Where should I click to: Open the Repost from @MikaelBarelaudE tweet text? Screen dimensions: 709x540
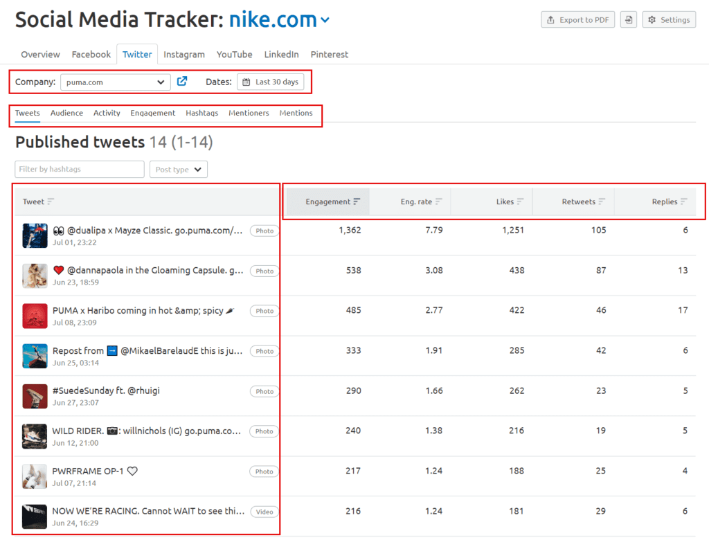click(148, 351)
